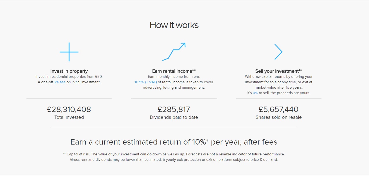The image size is (369, 176).
Task: Click the Capital at risk disclaimer text
Action: (174, 157)
